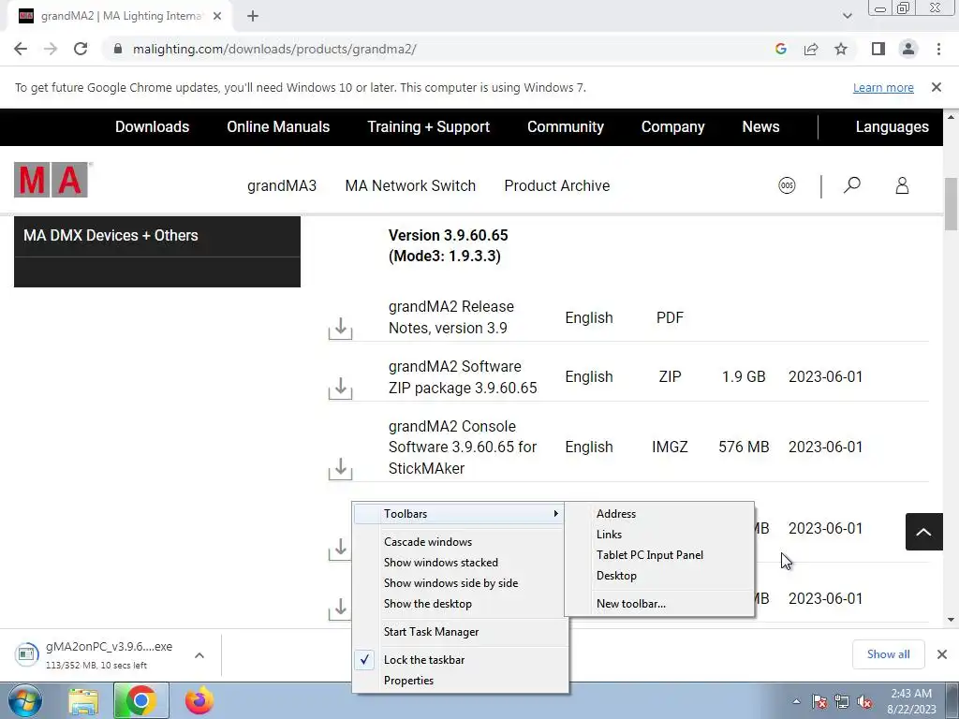Click Learn more in update notice
This screenshot has height=719, width=959.
coord(883,87)
